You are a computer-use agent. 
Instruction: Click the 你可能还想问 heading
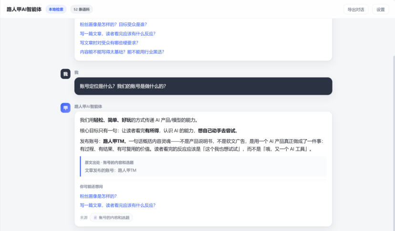tap(91, 186)
